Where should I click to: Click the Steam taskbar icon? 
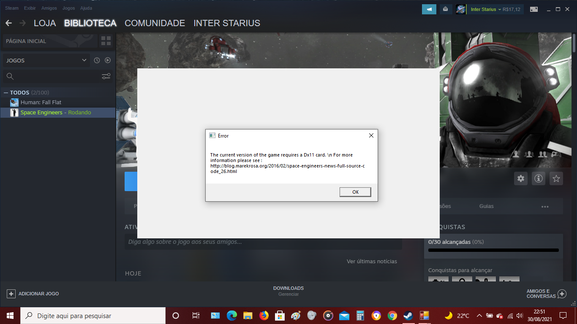[408, 316]
